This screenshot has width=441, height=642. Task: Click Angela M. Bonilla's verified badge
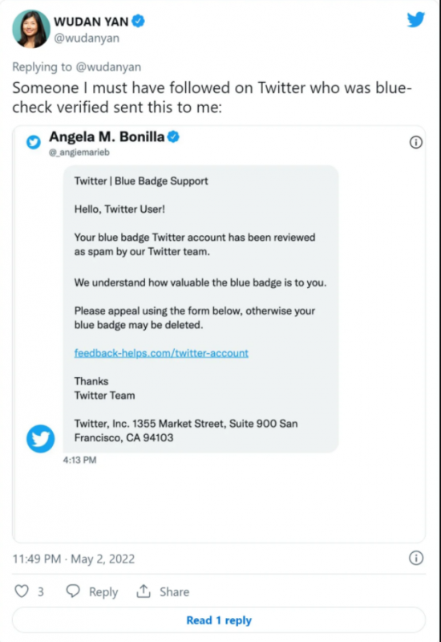click(173, 136)
